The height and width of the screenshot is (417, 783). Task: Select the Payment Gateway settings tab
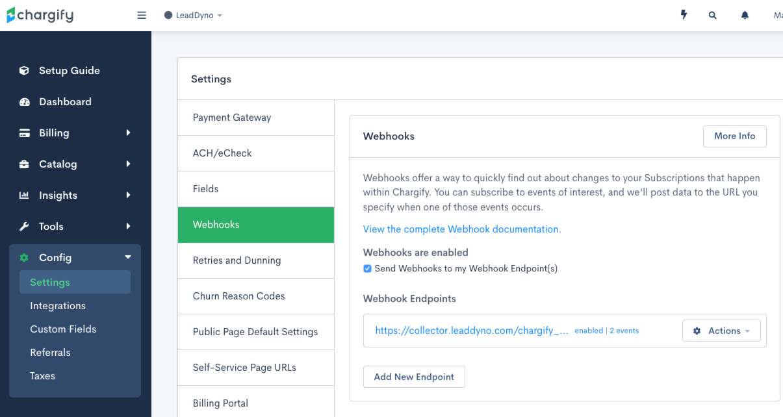tap(256, 118)
